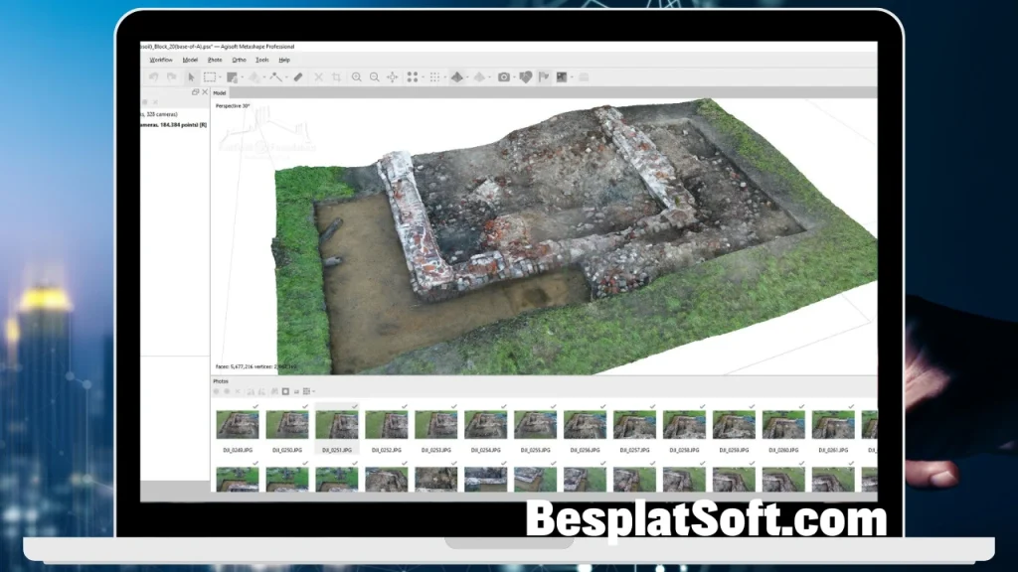Select the Rectangle Selection tool

pos(208,76)
